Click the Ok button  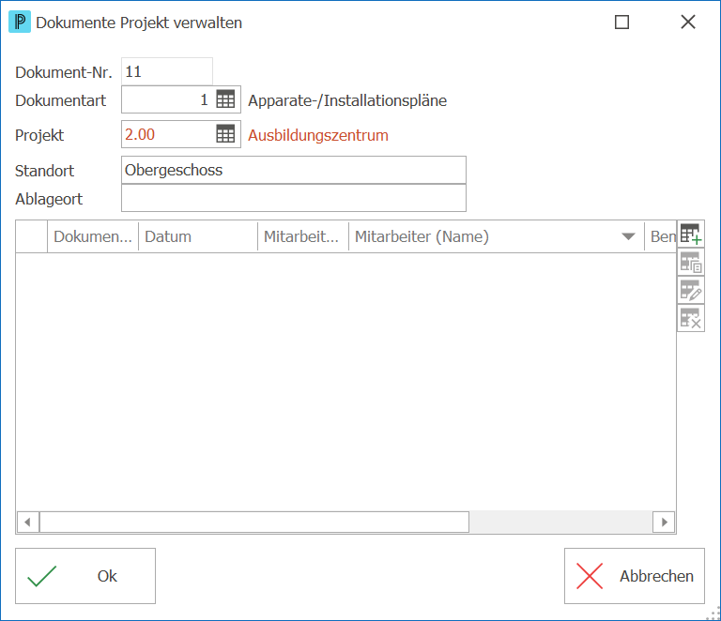pyautogui.click(x=85, y=576)
